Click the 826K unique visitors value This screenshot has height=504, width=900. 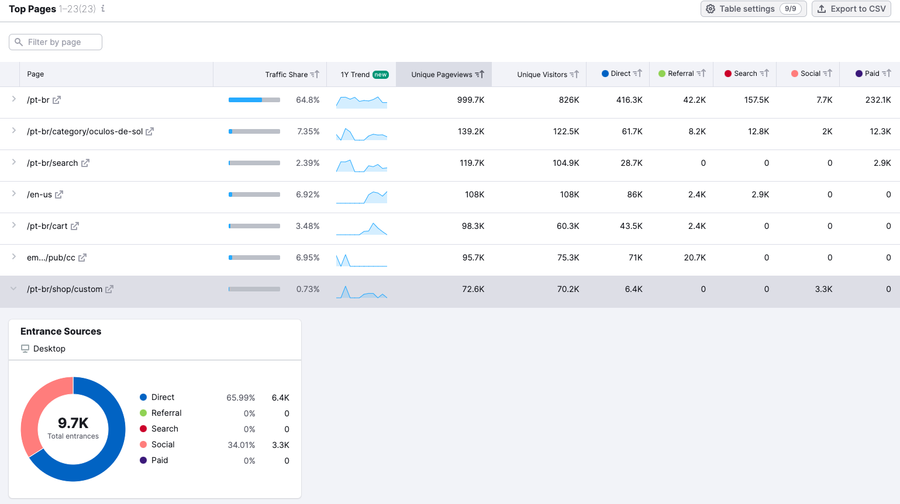click(569, 100)
